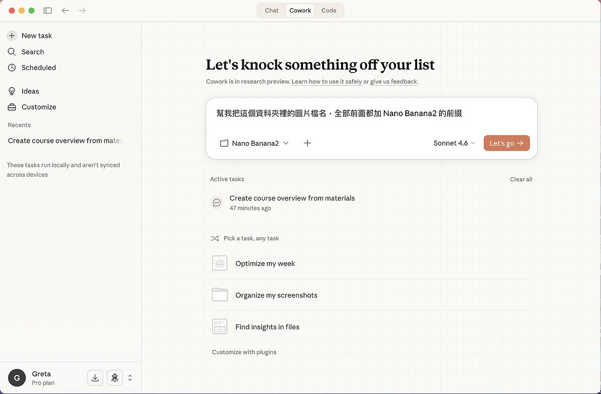This screenshot has width=601, height=394.
Task: Click the download icon button
Action: click(95, 377)
